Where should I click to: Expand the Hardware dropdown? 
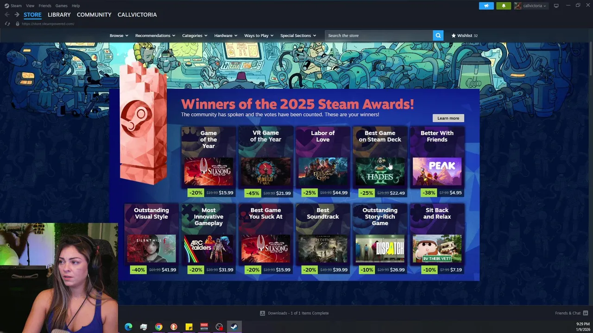point(226,35)
